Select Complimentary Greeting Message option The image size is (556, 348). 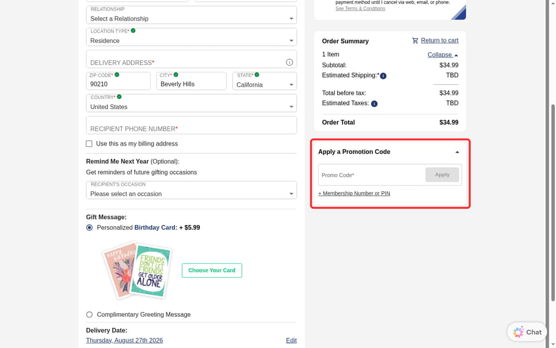point(89,314)
